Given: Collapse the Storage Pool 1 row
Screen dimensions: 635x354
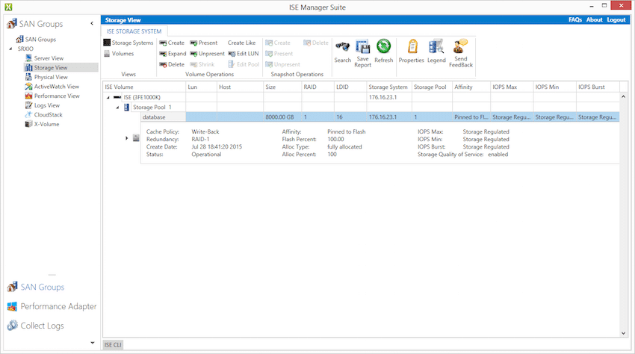Looking at the screenshot, I should 118,108.
